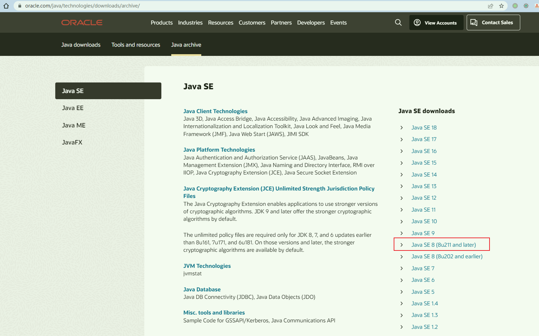Open the Java SE 16 download link

click(424, 151)
